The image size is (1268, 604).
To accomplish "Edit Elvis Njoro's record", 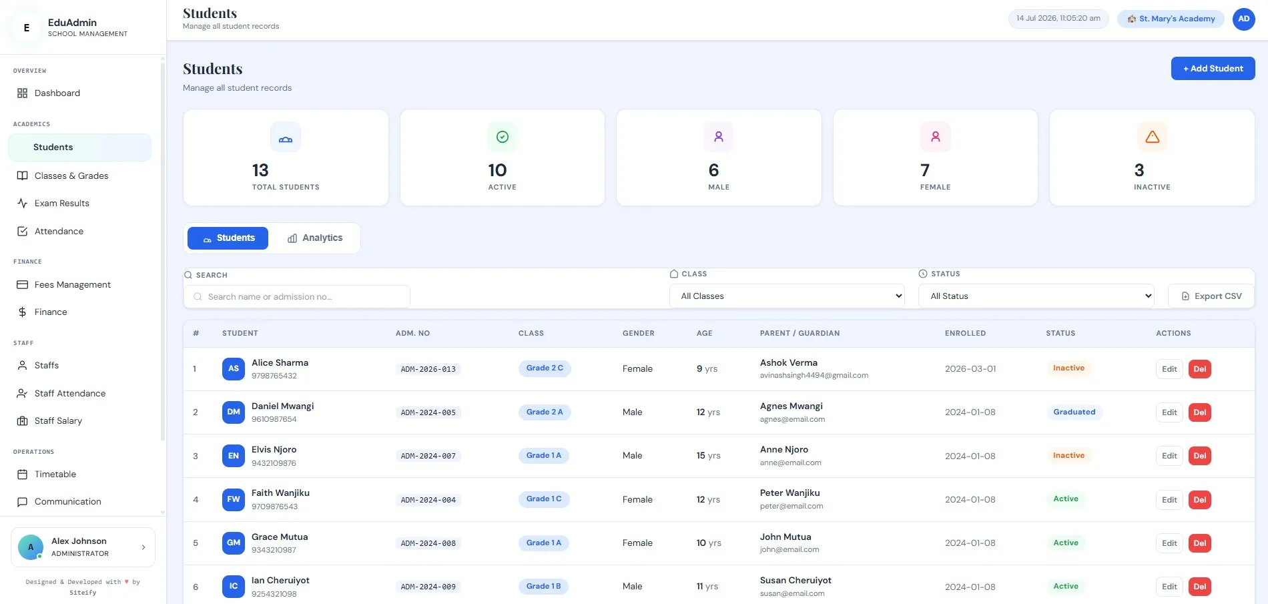I will point(1169,456).
